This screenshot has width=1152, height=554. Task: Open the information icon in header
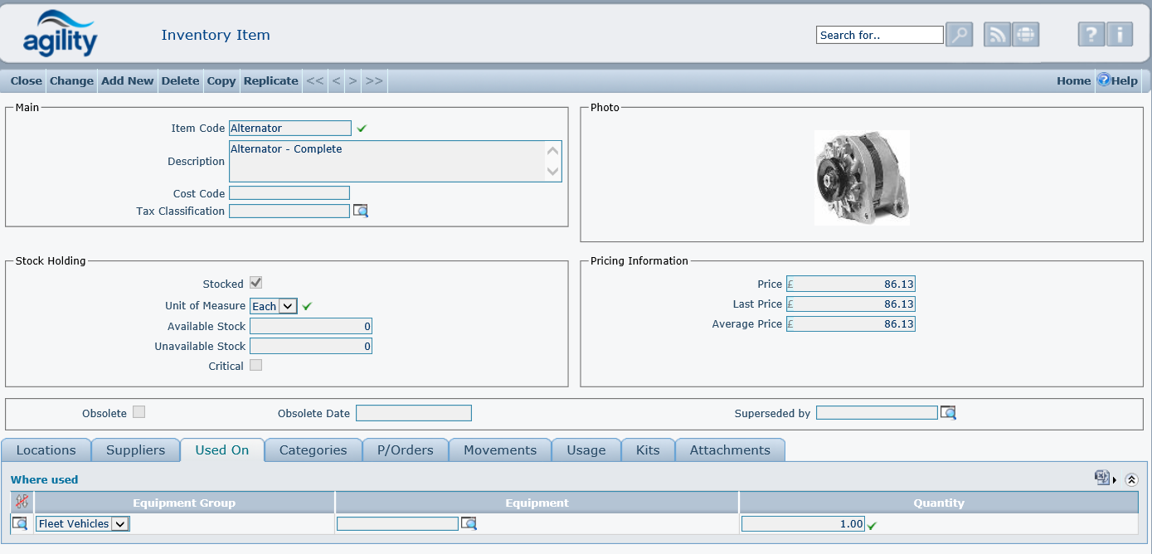[x=1120, y=35]
